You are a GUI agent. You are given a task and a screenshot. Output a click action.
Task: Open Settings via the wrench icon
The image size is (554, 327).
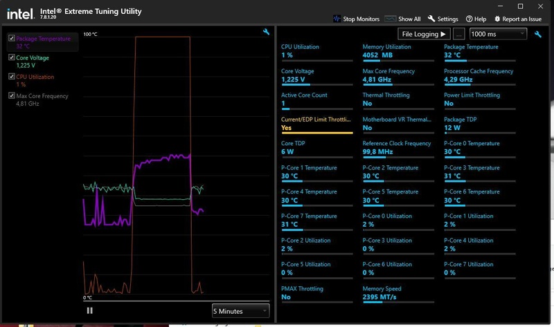pos(431,19)
